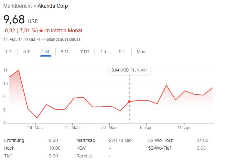
Task: Click the red data point marker on the chart
Action: (129, 102)
